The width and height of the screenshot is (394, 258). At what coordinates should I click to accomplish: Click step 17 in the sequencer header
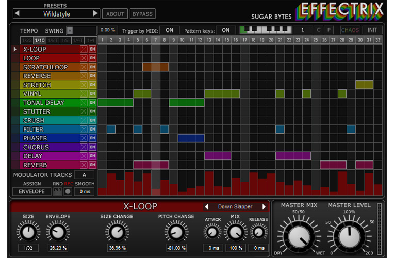point(244,40)
